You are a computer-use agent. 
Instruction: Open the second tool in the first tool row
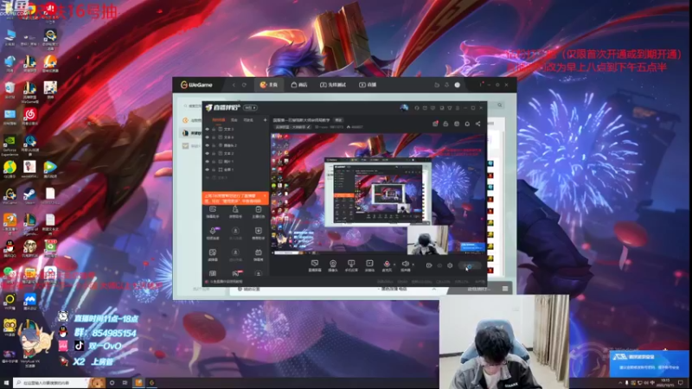[235, 212]
